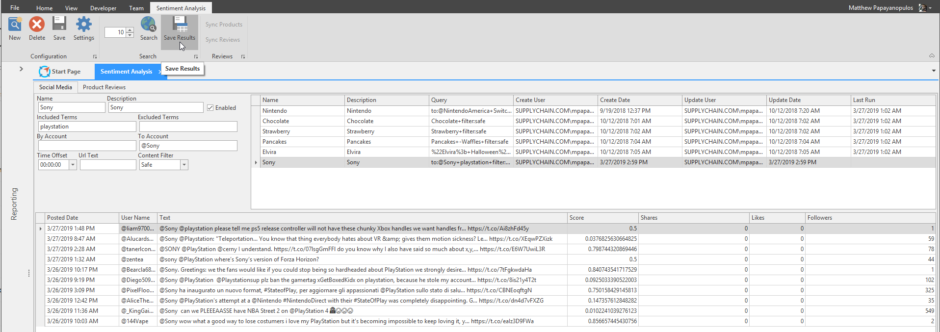The height and width of the screenshot is (332, 940).
Task: Collapse the ribbon with the up chevron
Action: tap(932, 55)
